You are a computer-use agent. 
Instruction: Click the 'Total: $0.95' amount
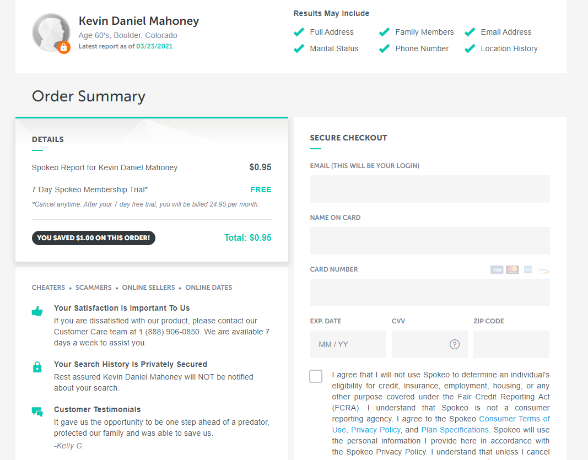(x=248, y=237)
